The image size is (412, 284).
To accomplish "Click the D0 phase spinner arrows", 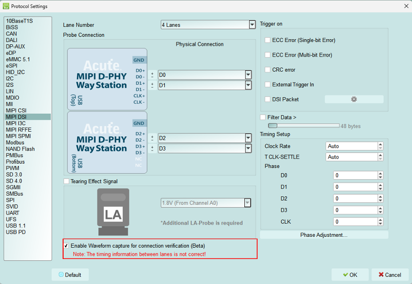I will pyautogui.click(x=380, y=175).
